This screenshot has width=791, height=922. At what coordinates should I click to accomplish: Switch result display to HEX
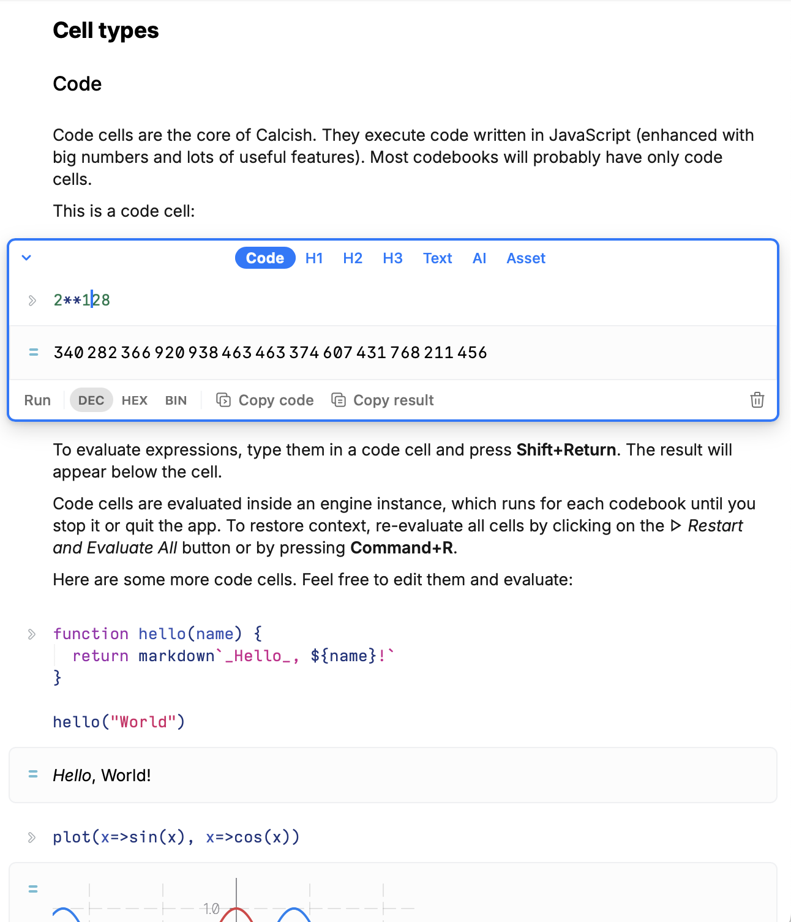134,400
